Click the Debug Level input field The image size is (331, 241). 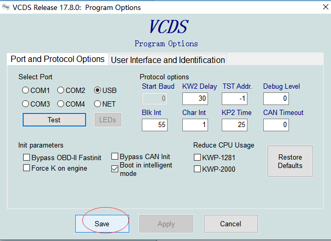[x=276, y=99]
